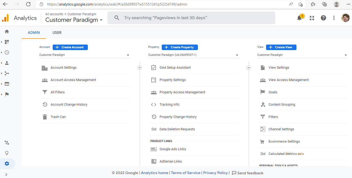Screen dimensions: 352x178
Task: Open the Attribution icon in sidebar
Action: click(7, 143)
